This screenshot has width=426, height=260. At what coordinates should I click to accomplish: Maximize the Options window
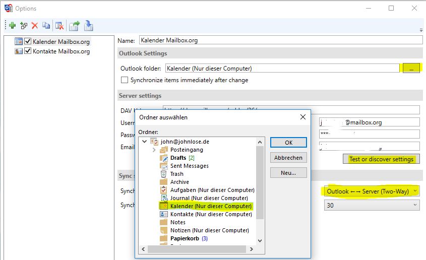[x=391, y=8]
